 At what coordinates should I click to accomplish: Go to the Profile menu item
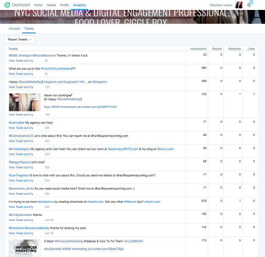click(65, 5)
